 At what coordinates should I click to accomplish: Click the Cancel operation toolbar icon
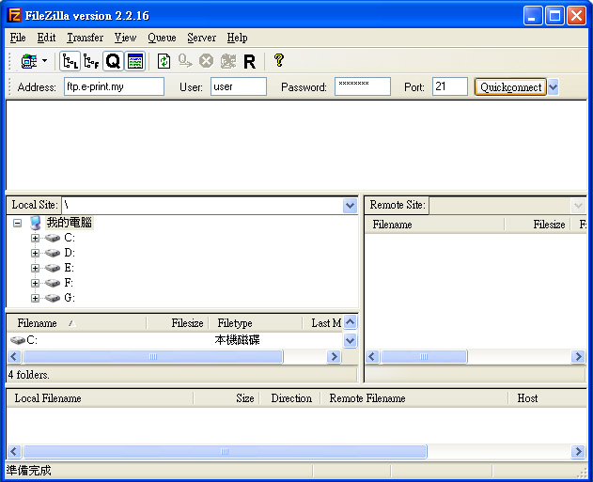[x=206, y=61]
